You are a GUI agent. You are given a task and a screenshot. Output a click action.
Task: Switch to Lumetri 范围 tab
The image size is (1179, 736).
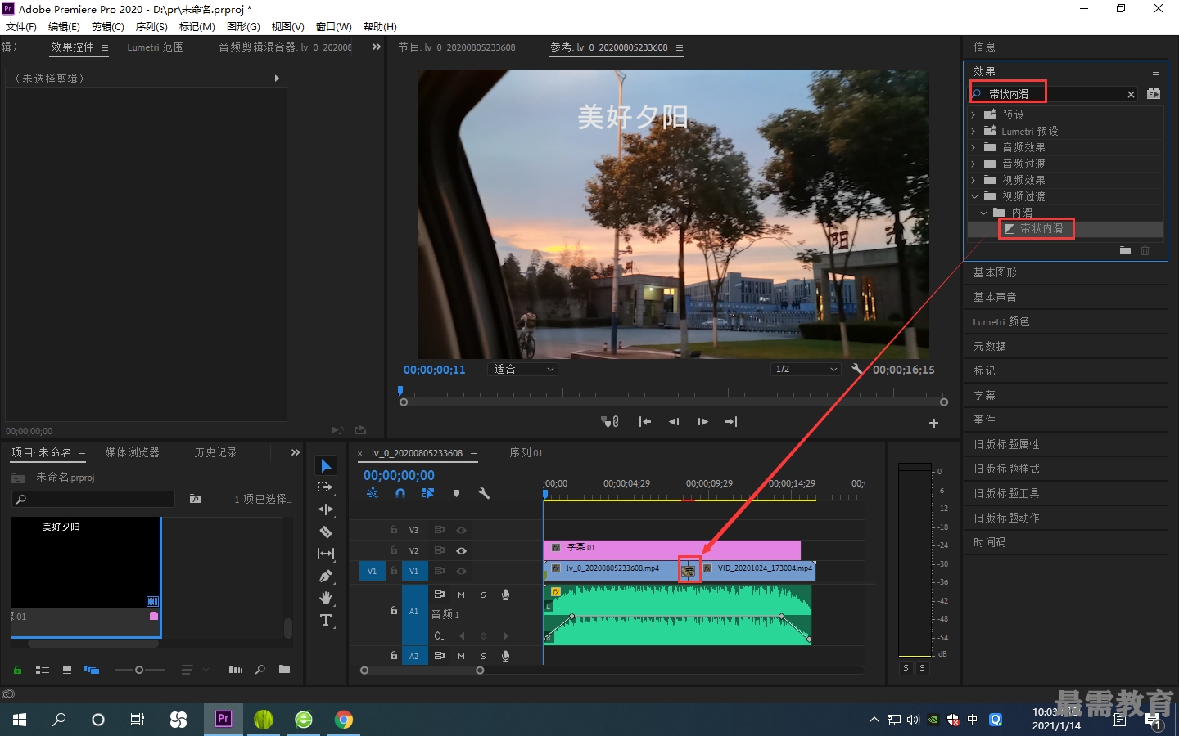click(156, 47)
